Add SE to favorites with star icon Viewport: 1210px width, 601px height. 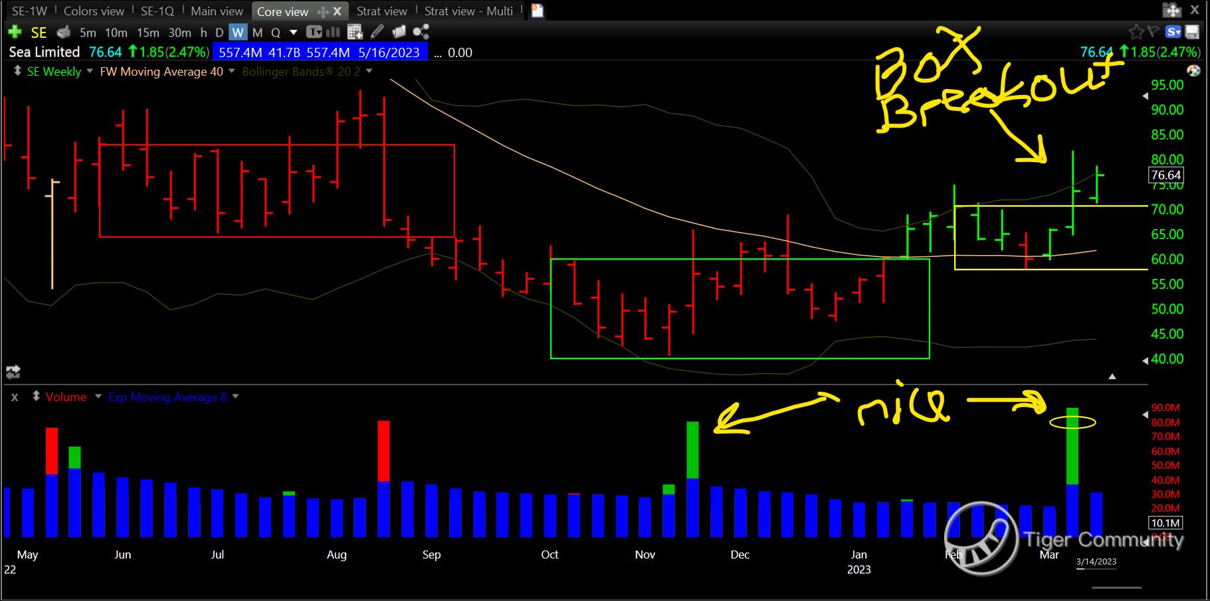1136,32
